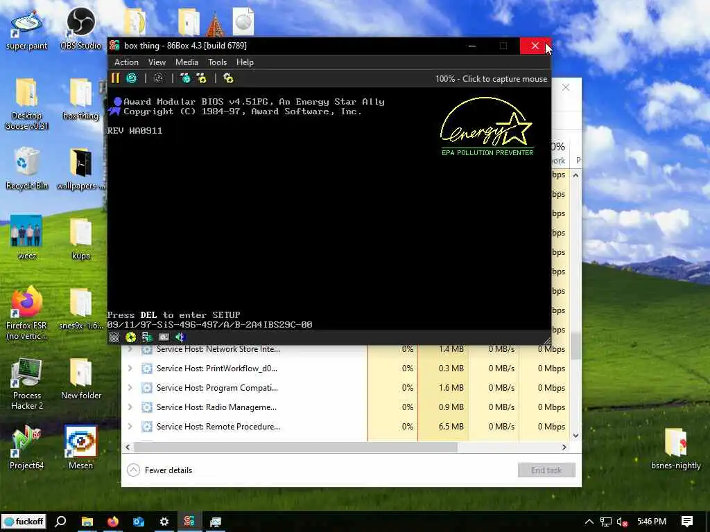Open the Tools menu
Viewport: 710px width, 532px height.
click(x=217, y=62)
